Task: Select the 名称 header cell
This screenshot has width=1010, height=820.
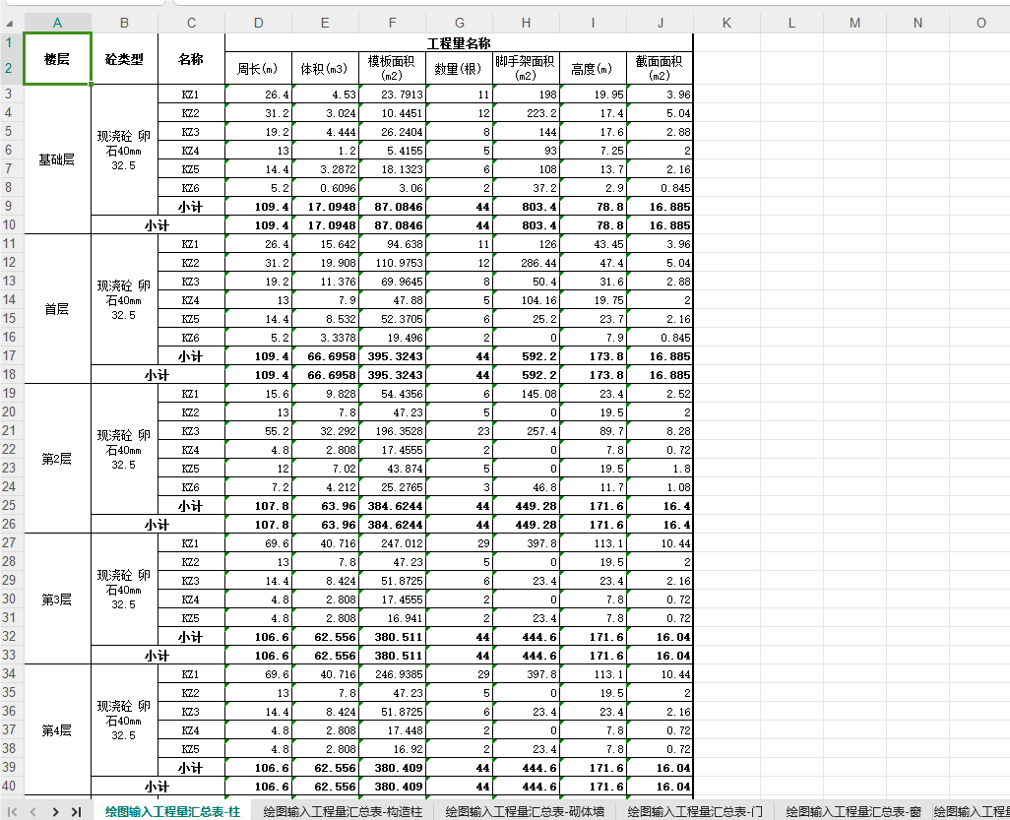Action: [191, 59]
